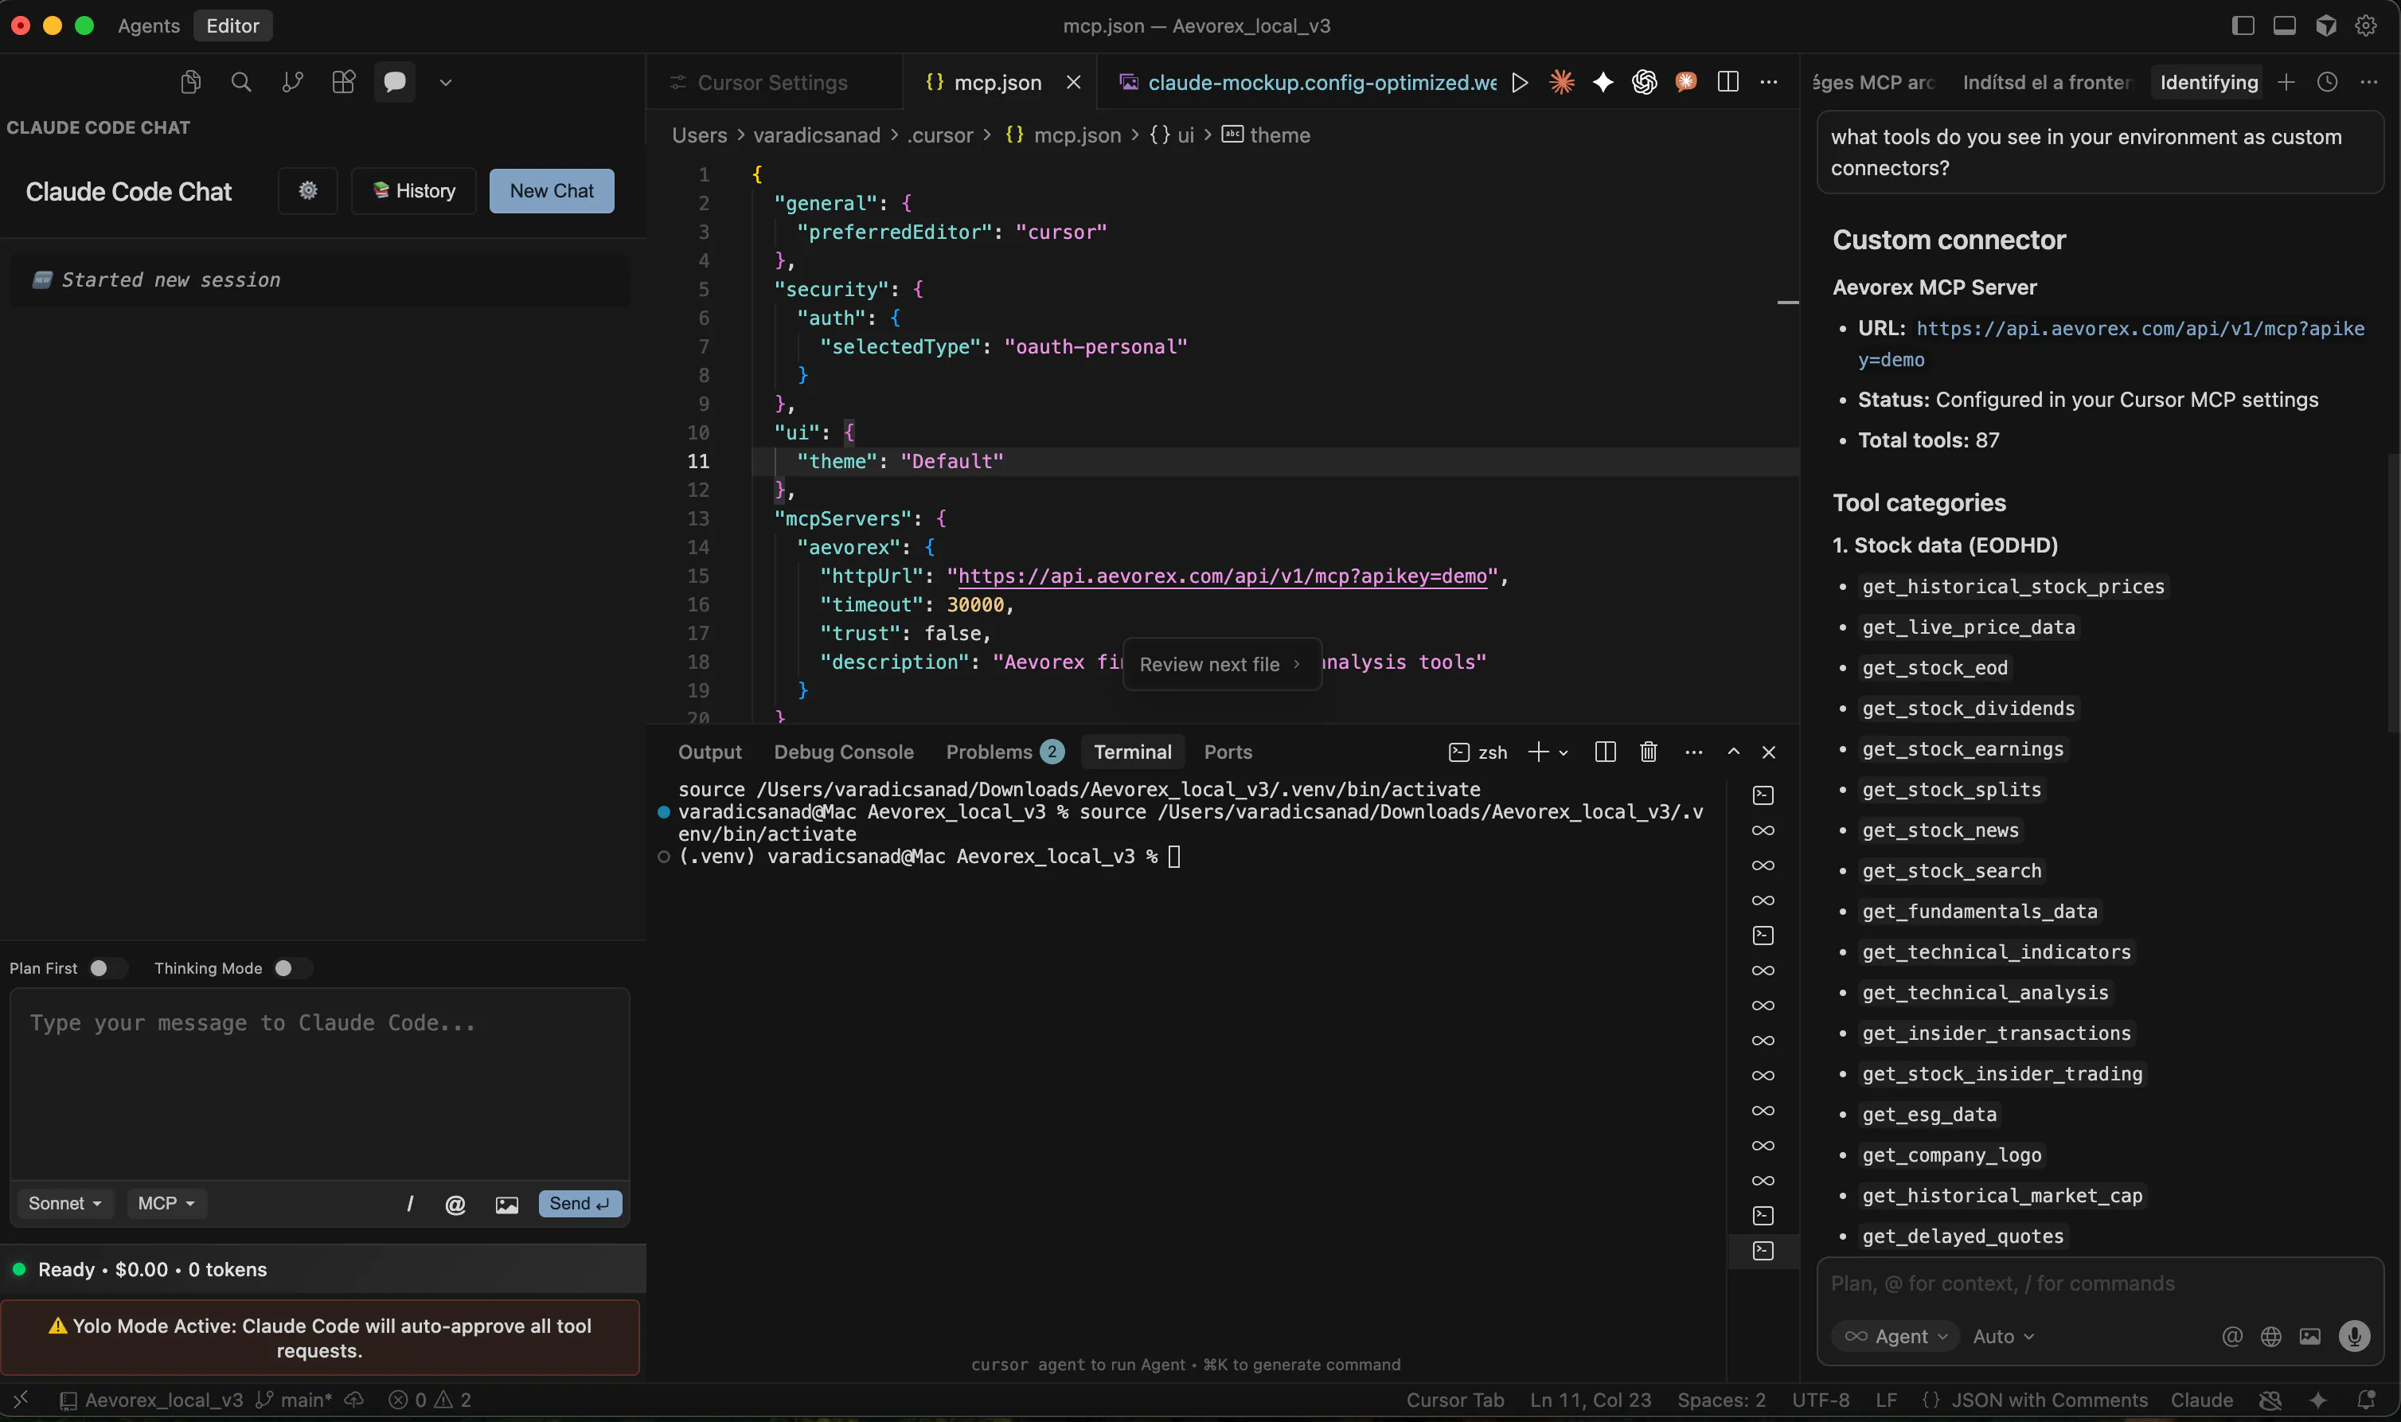Open the MCP dropdown in chat panel
This screenshot has width=2401, height=1422.
pyautogui.click(x=166, y=1202)
